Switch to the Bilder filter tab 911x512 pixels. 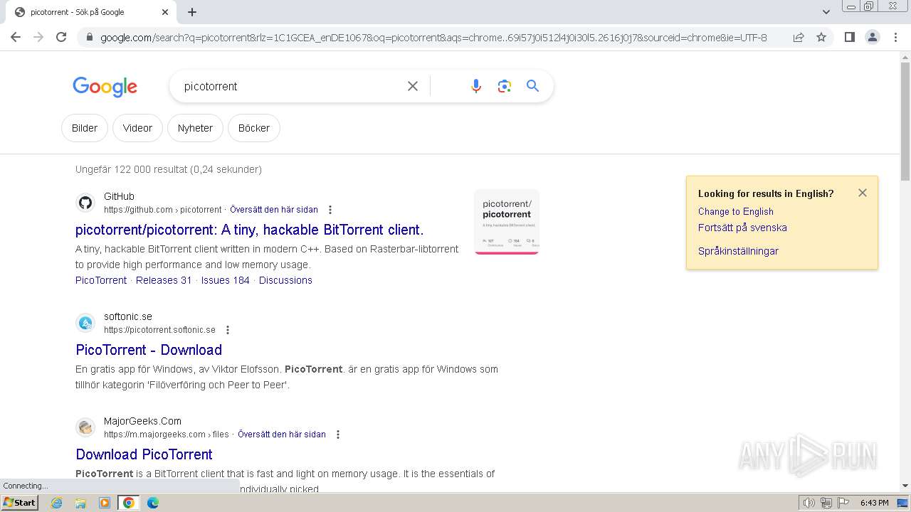[x=85, y=128]
